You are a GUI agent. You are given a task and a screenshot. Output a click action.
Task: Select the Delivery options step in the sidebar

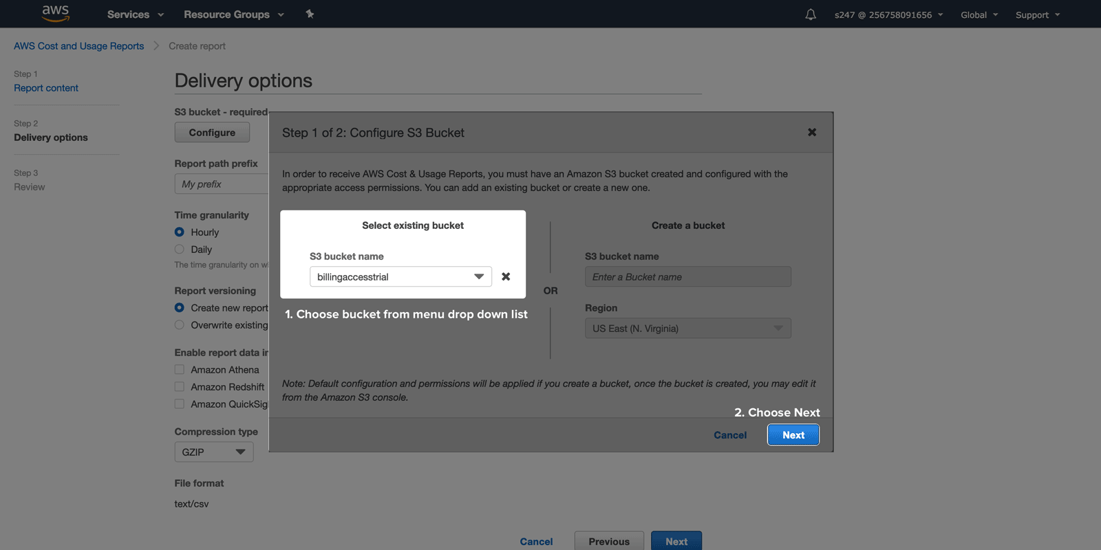click(x=51, y=137)
